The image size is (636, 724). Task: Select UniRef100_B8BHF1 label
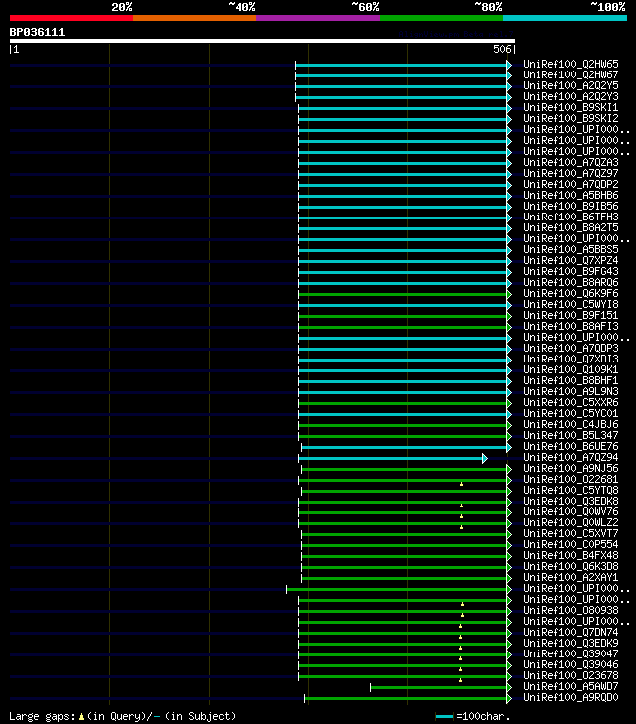(570, 381)
